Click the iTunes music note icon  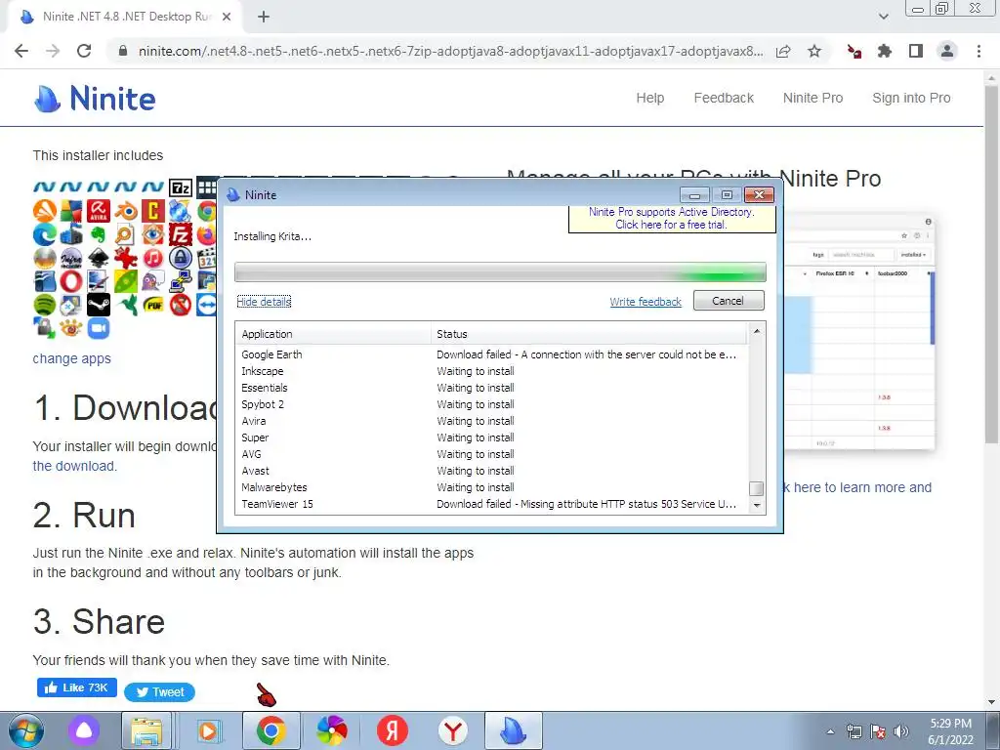pos(153,258)
